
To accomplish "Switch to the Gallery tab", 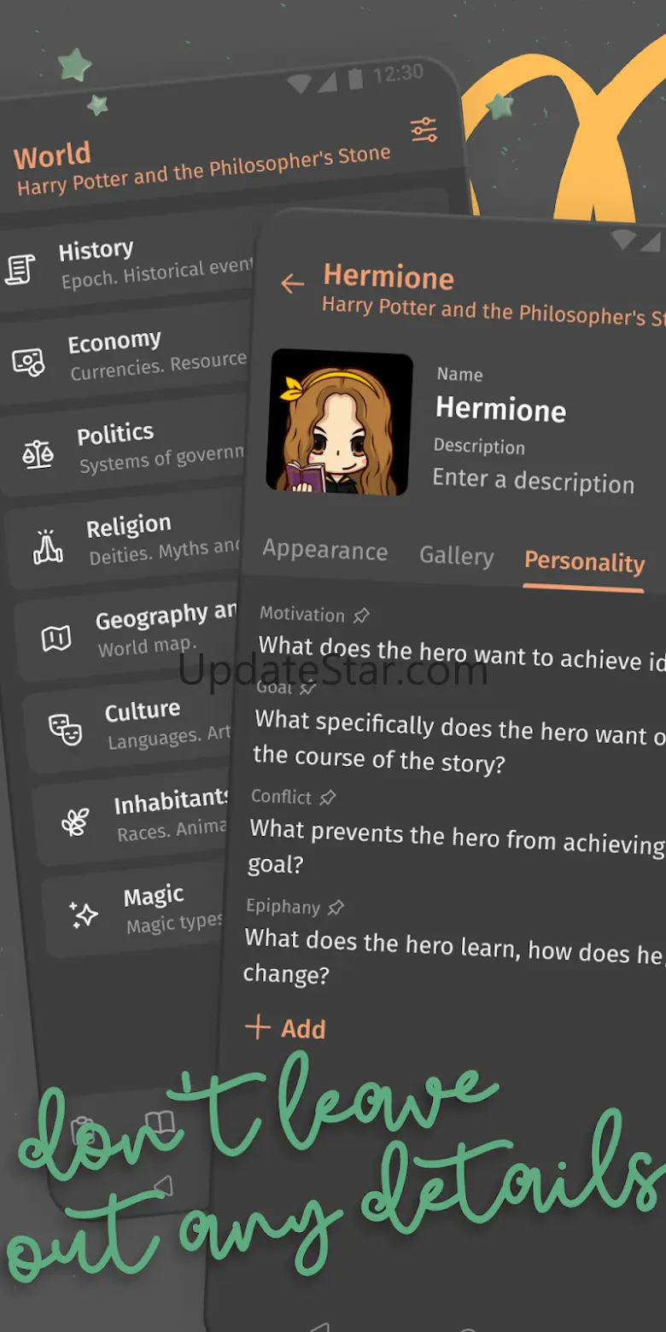I will coord(457,556).
